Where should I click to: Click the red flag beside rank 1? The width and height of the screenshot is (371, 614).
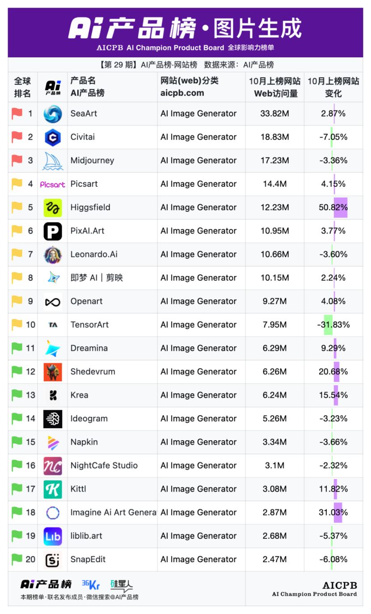(17, 114)
